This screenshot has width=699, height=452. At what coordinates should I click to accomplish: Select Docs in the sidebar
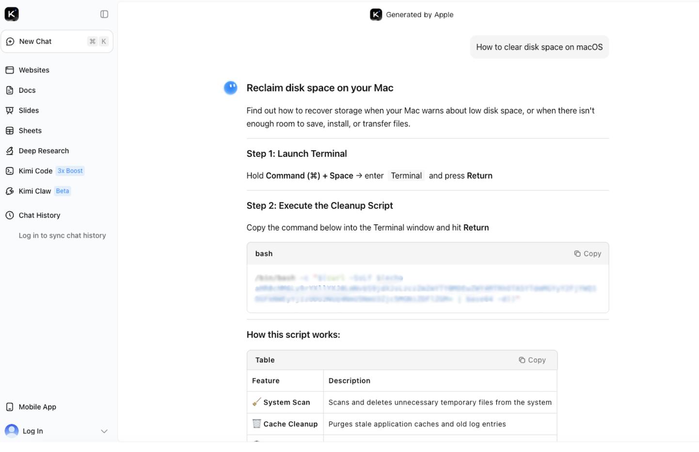tap(27, 90)
